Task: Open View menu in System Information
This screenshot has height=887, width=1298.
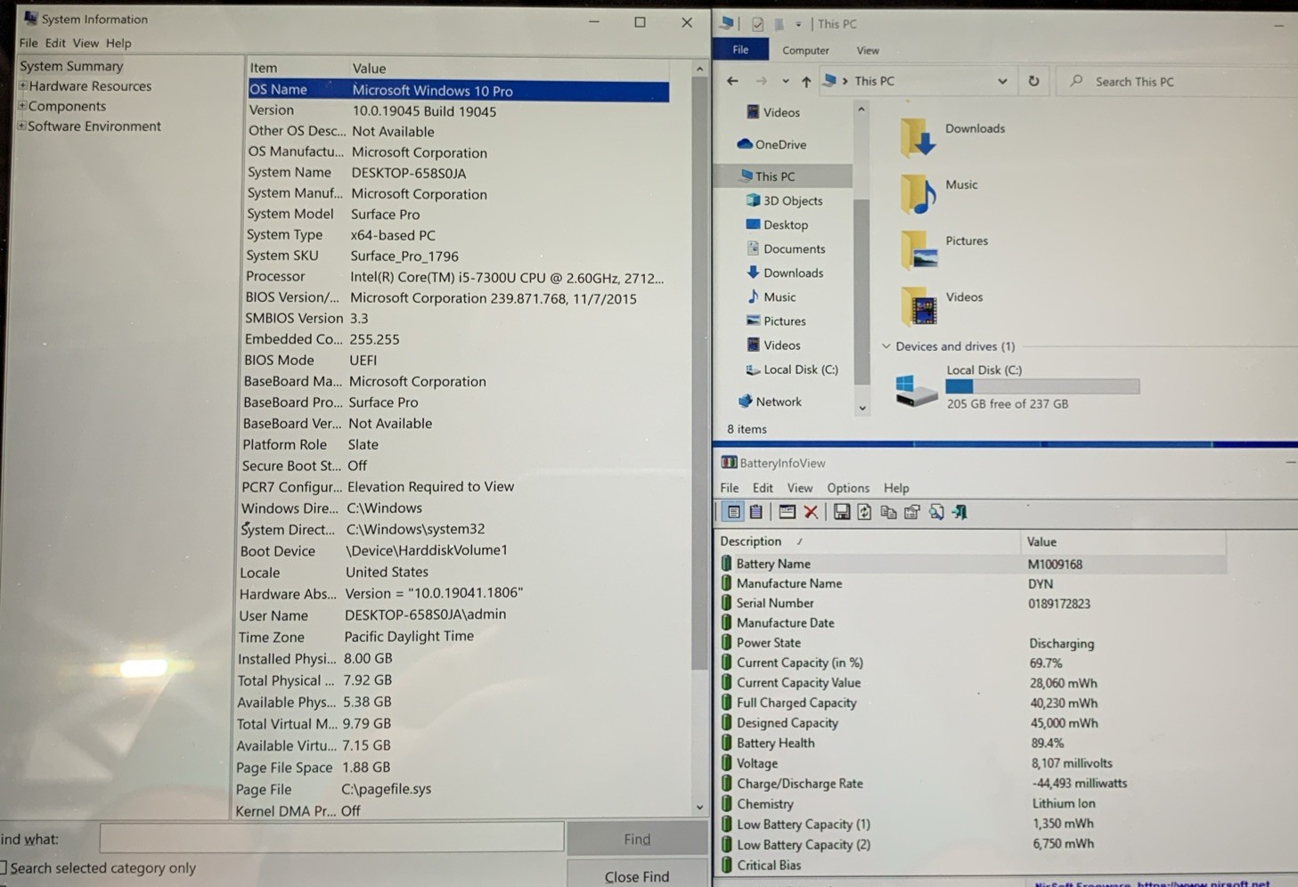Action: point(86,43)
